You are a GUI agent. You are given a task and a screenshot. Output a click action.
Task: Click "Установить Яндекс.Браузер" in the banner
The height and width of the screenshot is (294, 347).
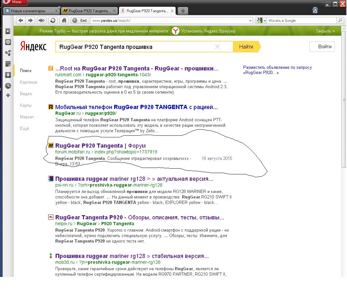point(208,31)
